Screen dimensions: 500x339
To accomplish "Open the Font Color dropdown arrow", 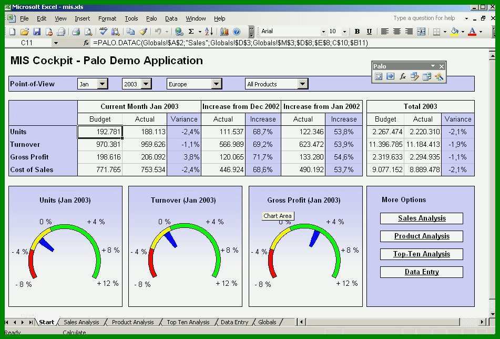I will [481, 31].
